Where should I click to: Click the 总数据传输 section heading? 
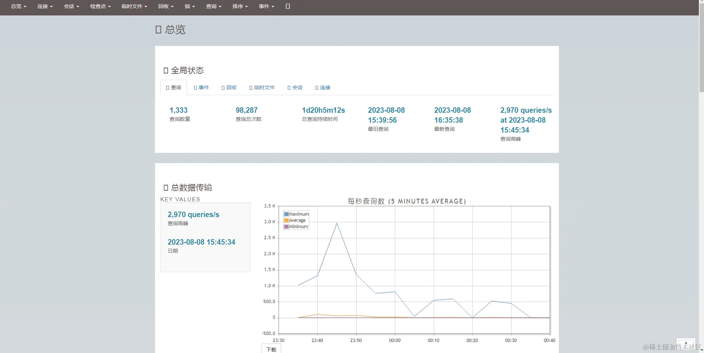(188, 187)
